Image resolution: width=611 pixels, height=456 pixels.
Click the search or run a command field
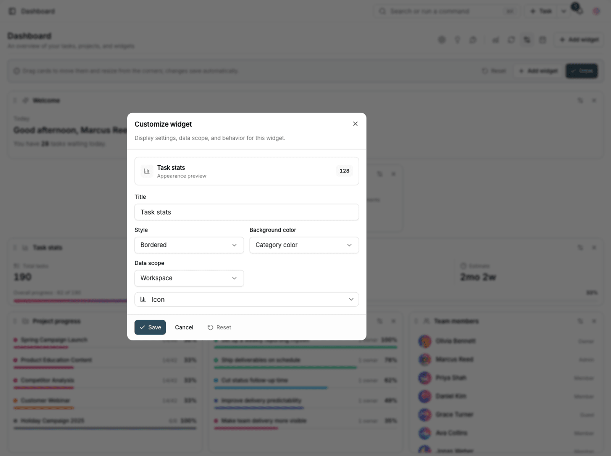pyautogui.click(x=446, y=11)
